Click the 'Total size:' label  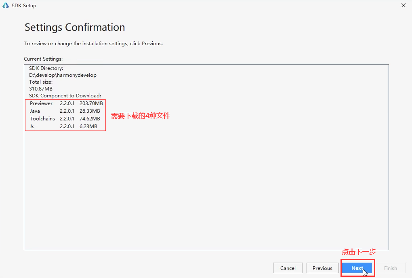click(x=41, y=82)
